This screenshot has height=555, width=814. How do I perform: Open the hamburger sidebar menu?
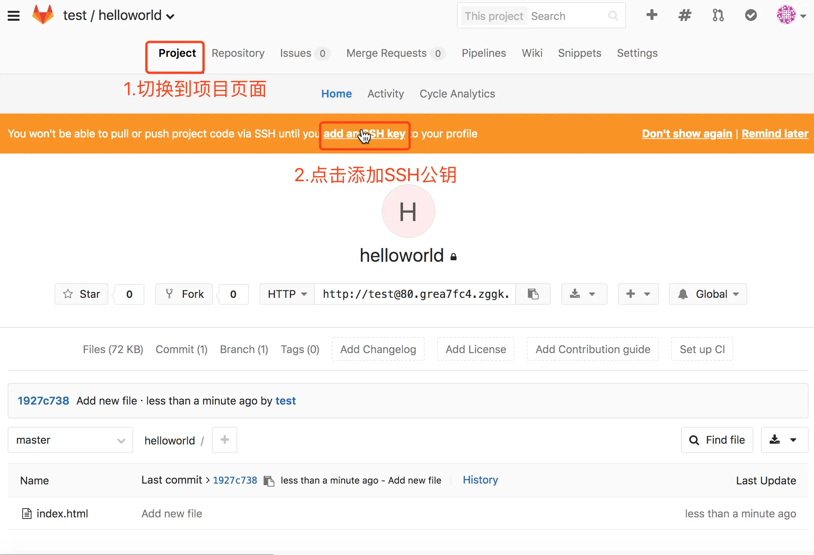(x=13, y=16)
